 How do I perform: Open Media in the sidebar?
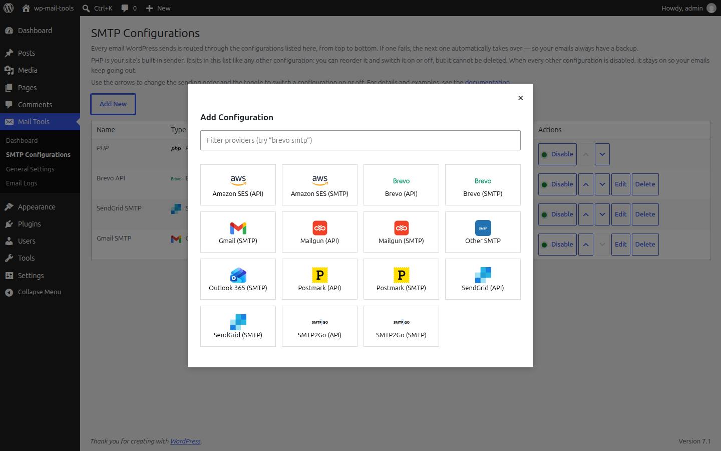tap(40, 70)
